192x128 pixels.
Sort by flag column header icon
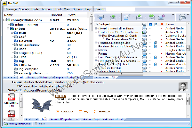point(162,24)
